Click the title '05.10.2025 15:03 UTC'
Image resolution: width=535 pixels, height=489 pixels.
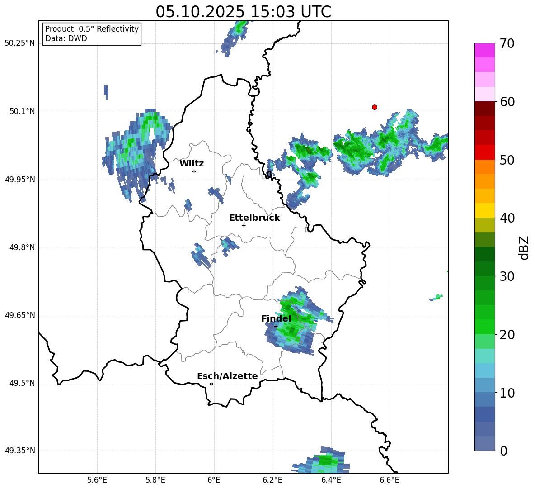pyautogui.click(x=243, y=12)
